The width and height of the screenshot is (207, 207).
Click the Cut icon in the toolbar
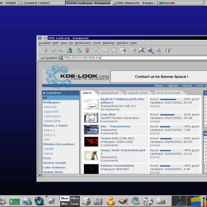click(97, 50)
